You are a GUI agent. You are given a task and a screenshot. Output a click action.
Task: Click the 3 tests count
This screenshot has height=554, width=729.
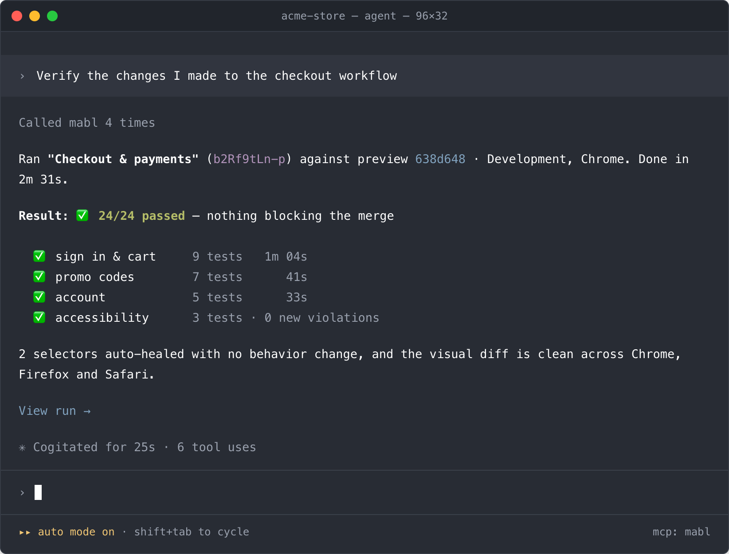[217, 318]
